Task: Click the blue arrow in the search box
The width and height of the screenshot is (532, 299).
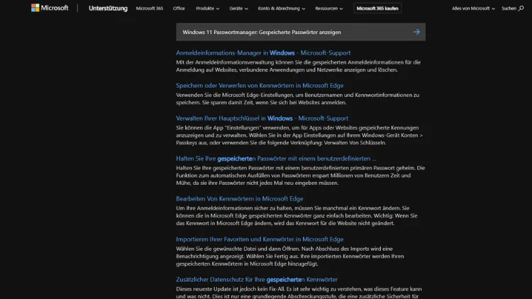Action: click(x=416, y=32)
